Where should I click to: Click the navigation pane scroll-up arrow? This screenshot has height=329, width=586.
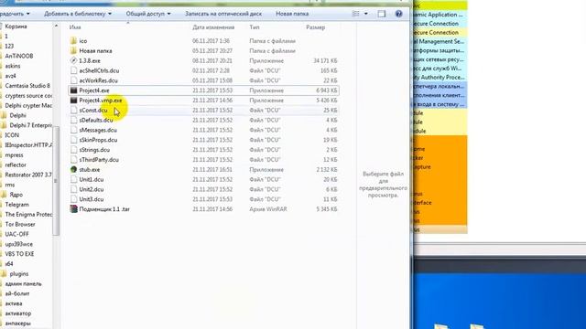[x=56, y=26]
